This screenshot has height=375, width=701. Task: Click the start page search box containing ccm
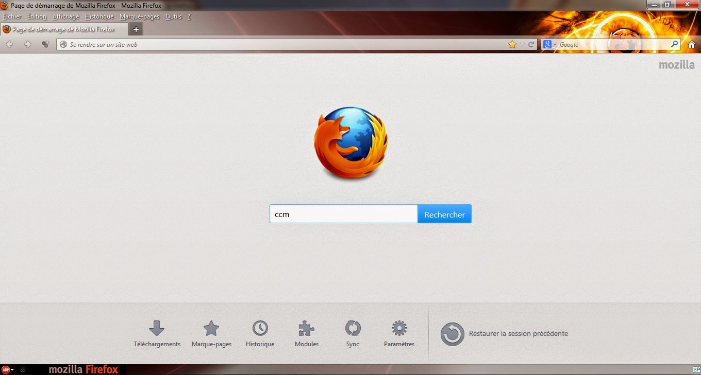point(343,215)
